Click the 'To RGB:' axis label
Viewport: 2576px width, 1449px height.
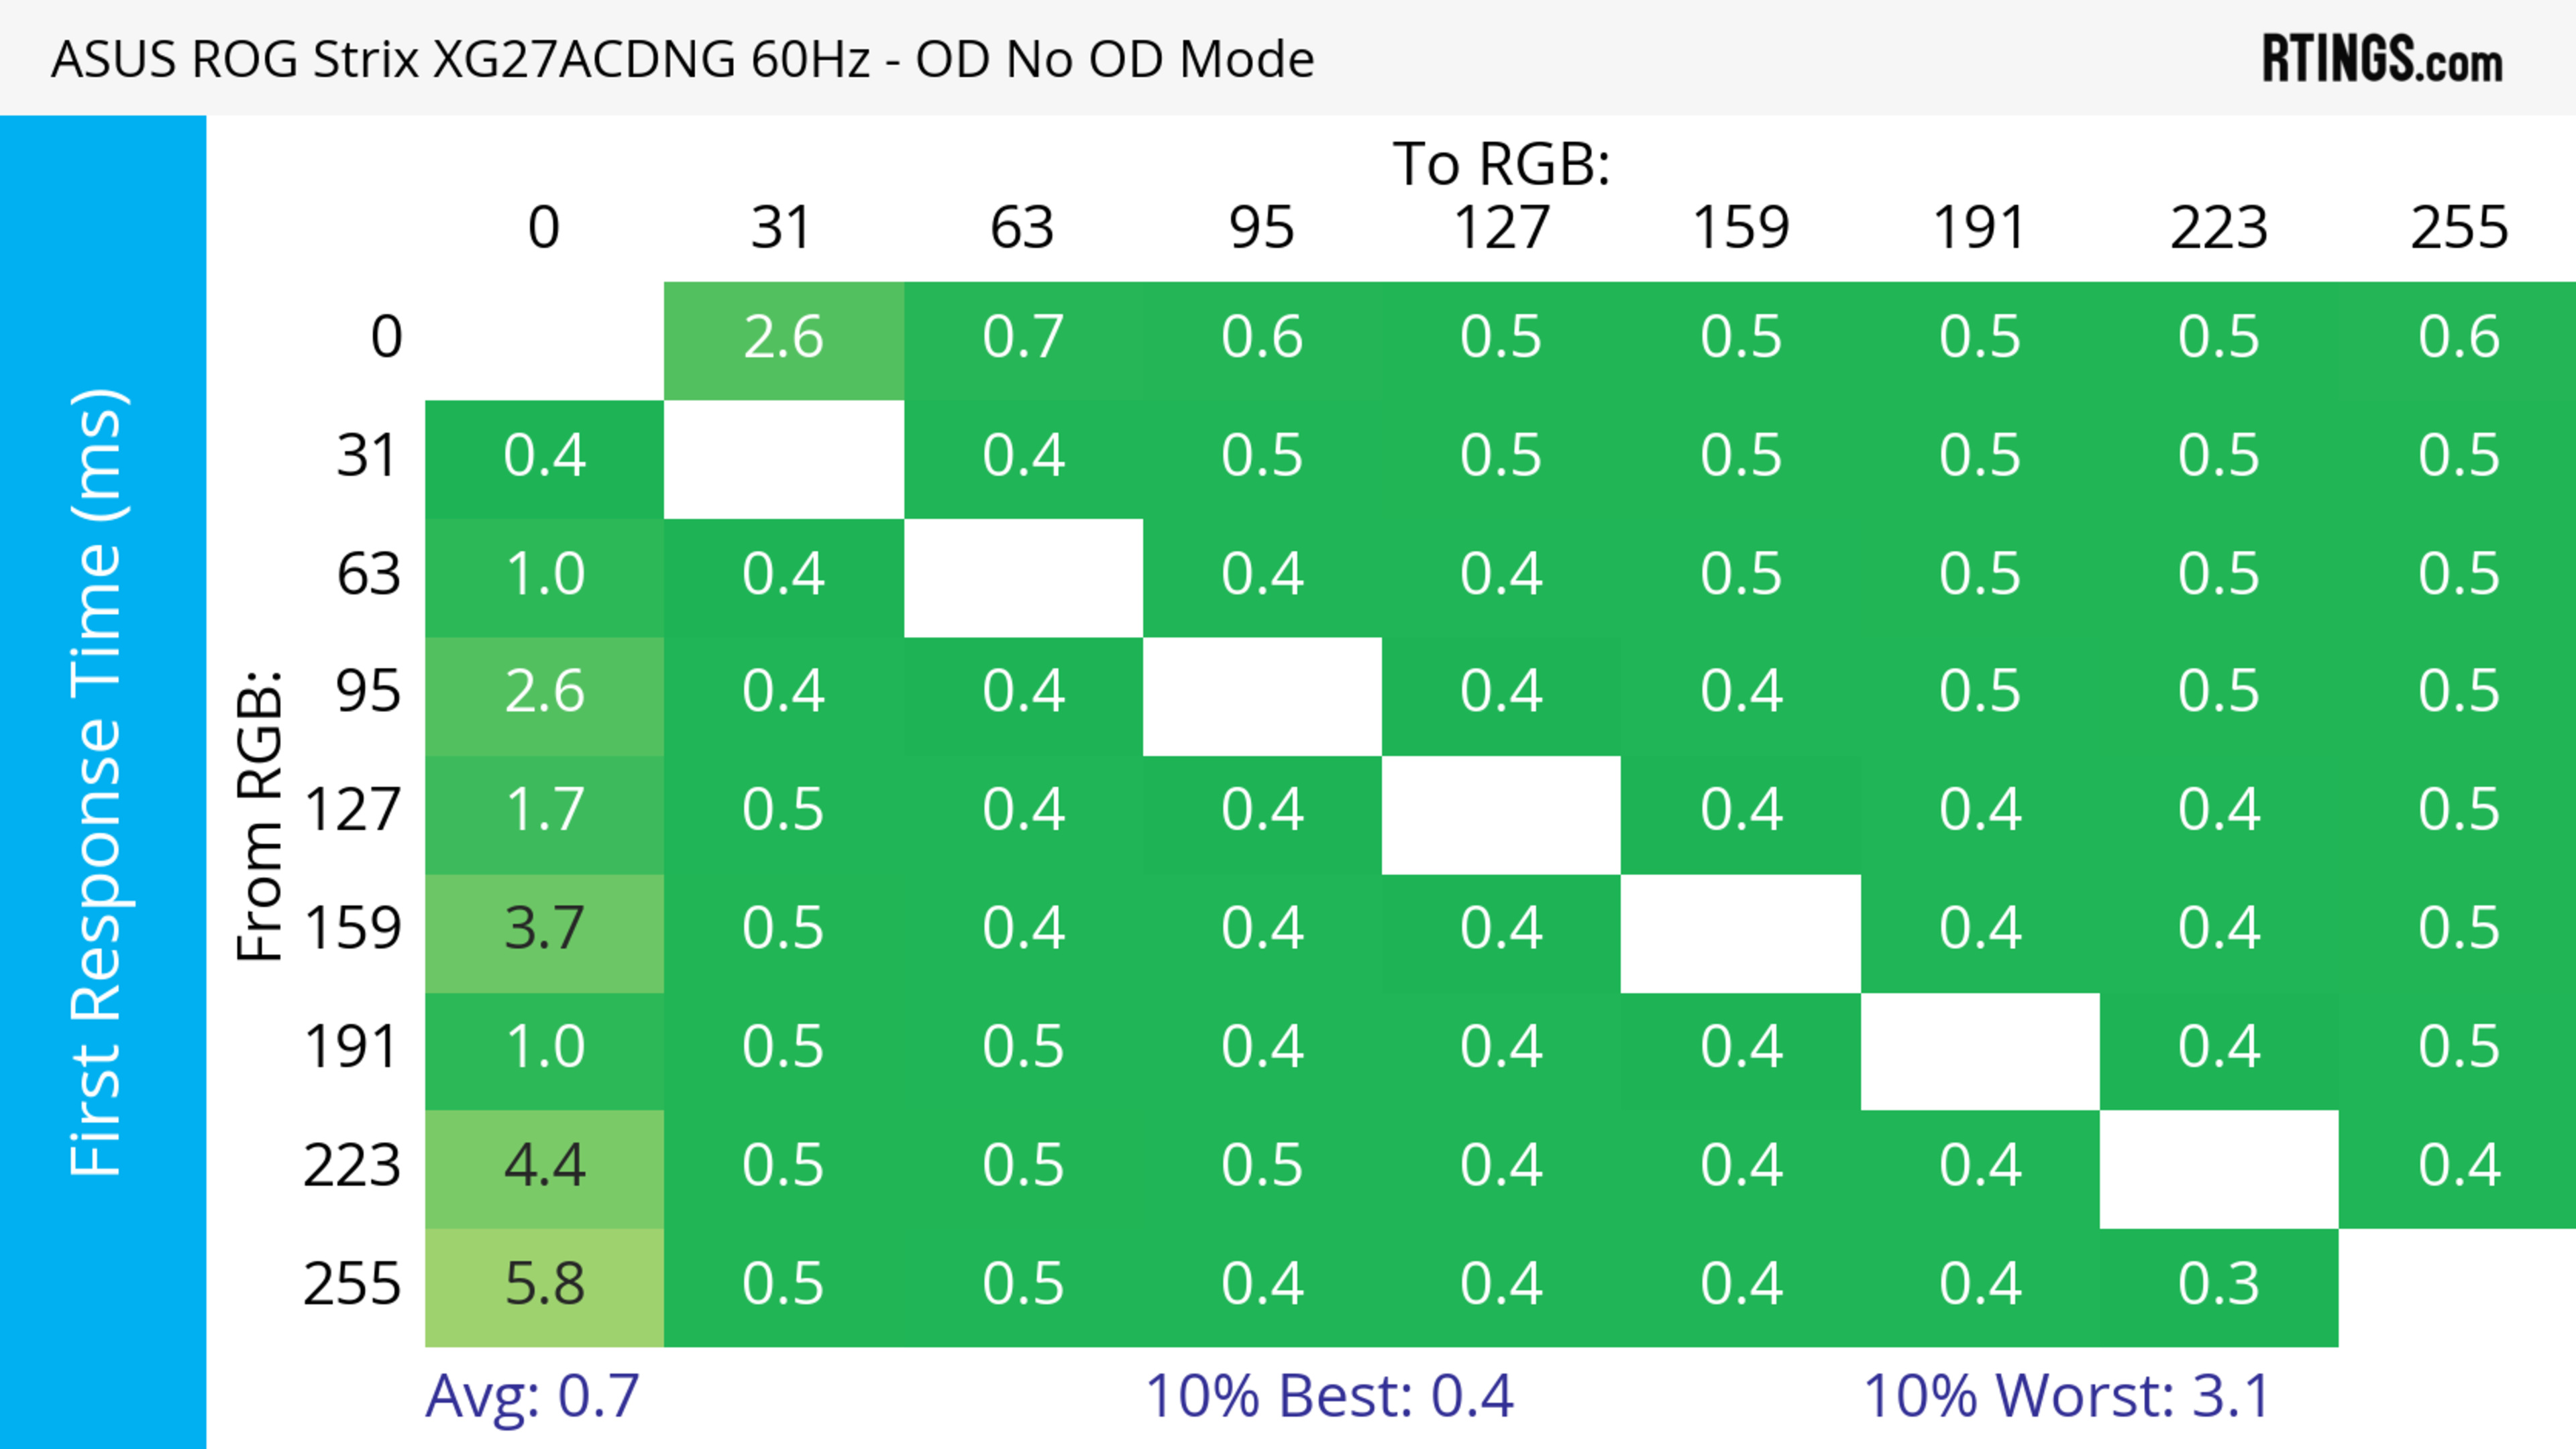coord(1501,164)
